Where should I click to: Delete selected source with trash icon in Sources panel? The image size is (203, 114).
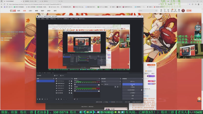click(x=59, y=99)
